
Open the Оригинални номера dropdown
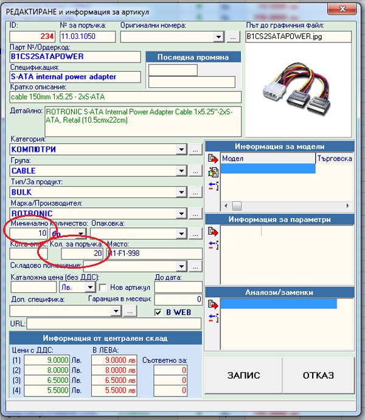click(x=218, y=37)
